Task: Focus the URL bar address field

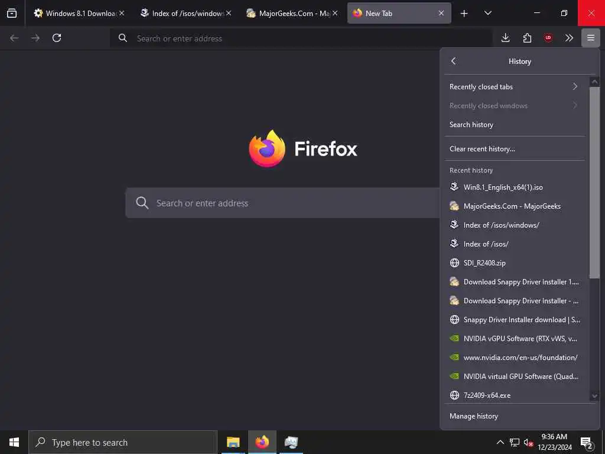Action: pyautogui.click(x=301, y=38)
